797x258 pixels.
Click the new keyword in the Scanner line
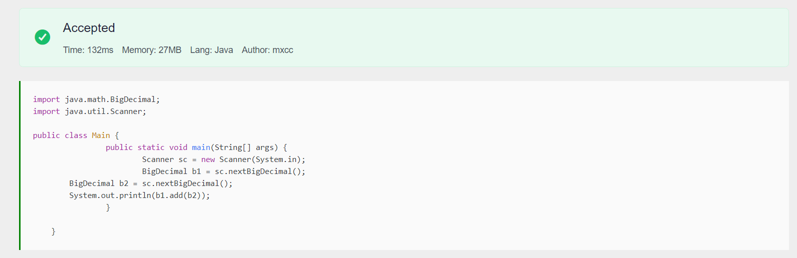pos(208,159)
